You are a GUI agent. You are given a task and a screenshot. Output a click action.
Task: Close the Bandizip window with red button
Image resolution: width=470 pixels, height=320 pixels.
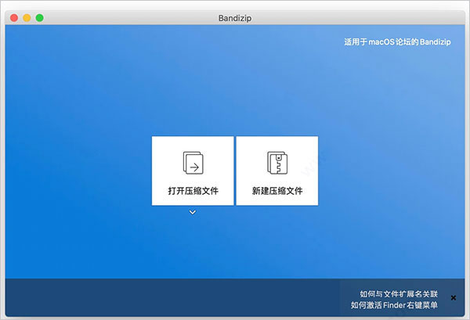[14, 18]
